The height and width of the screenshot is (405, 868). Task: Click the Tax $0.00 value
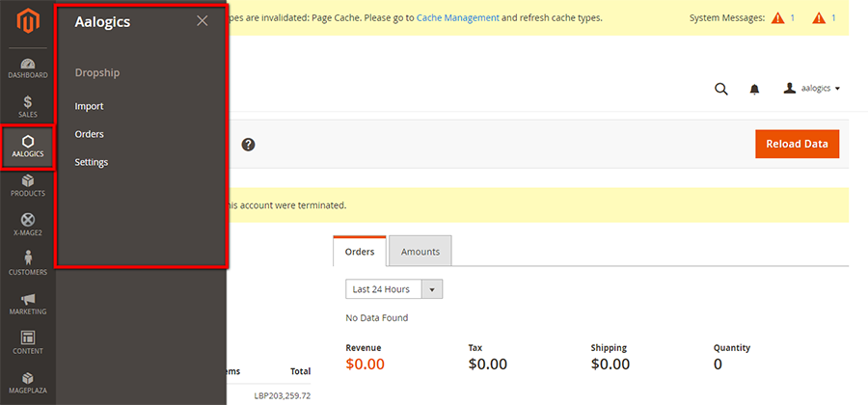click(x=488, y=364)
